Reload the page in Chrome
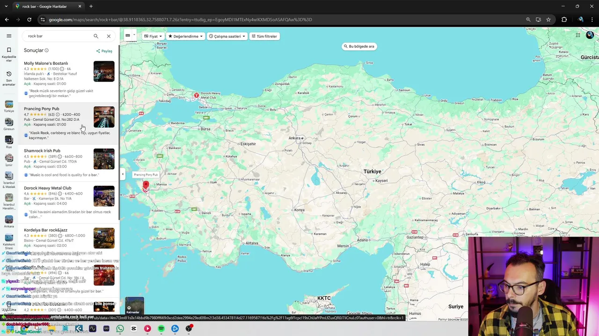This screenshot has width=599, height=336. point(29,20)
